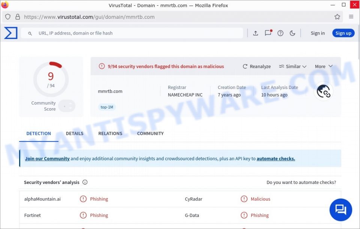
Task: Click the upload file icon
Action: (255, 33)
